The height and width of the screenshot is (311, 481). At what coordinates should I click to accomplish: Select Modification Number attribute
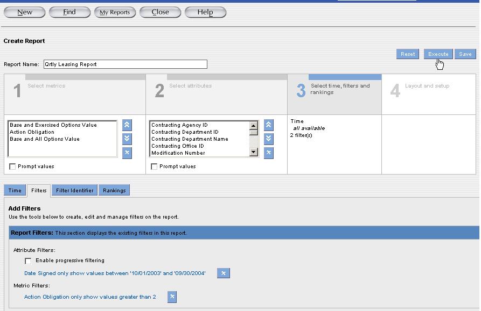coord(178,153)
